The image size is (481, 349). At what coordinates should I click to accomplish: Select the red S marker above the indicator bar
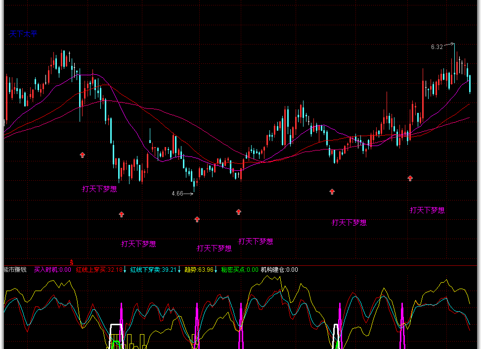tap(72, 262)
